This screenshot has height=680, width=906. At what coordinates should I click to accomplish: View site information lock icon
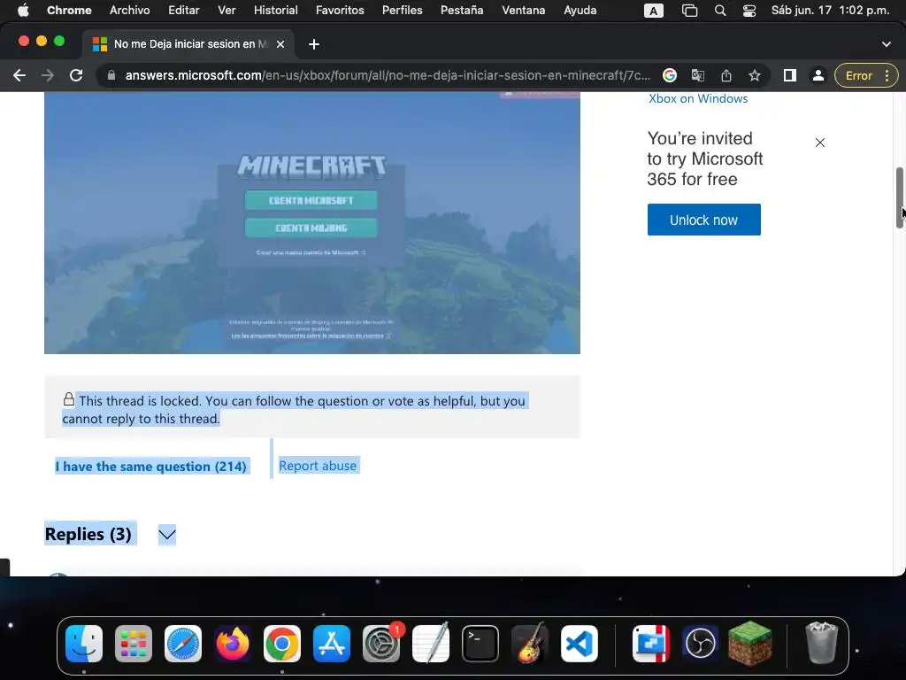coord(111,76)
